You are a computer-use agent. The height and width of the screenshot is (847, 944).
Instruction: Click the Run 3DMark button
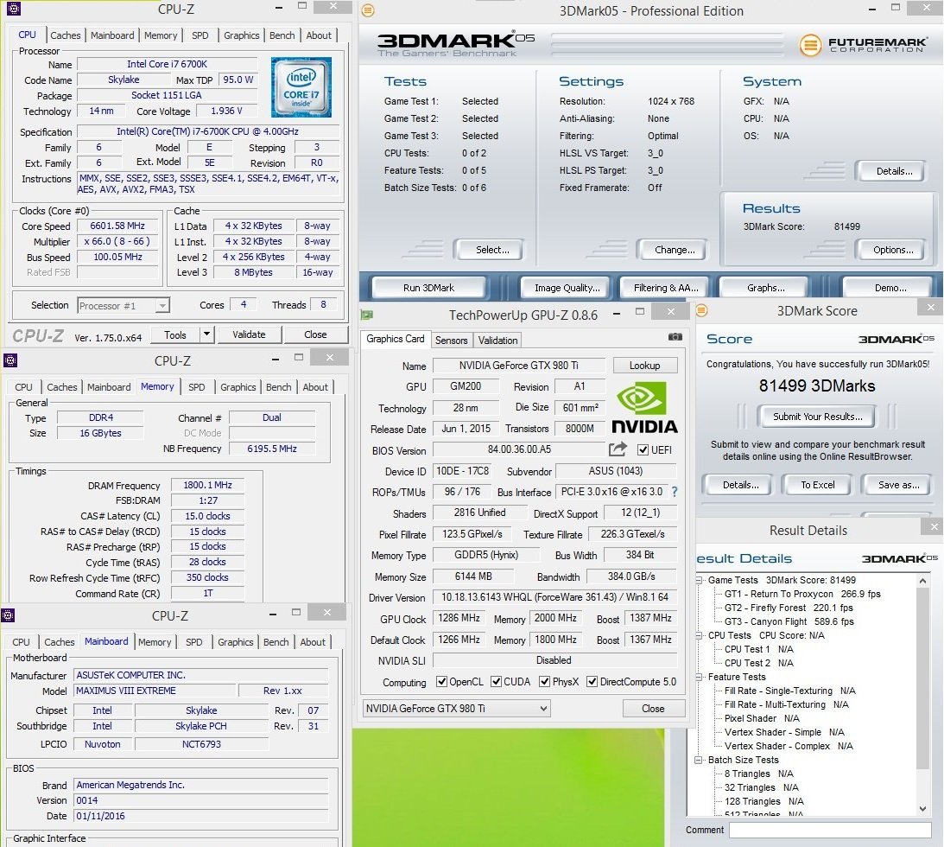(x=428, y=287)
